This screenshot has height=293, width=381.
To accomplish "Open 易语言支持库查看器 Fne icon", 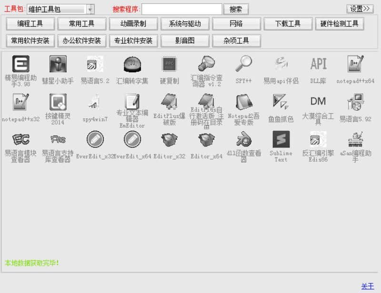I will (x=58, y=139).
